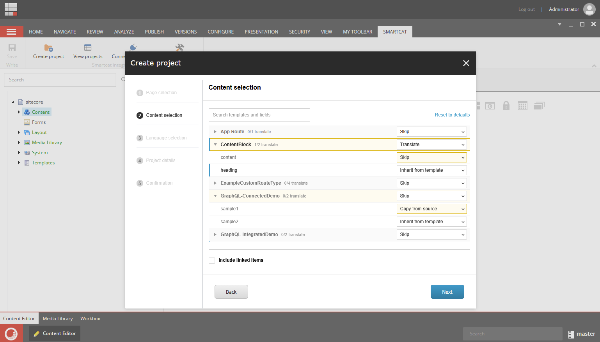Click the Content Editor taskbar button
The width and height of the screenshot is (600, 342).
55,333
